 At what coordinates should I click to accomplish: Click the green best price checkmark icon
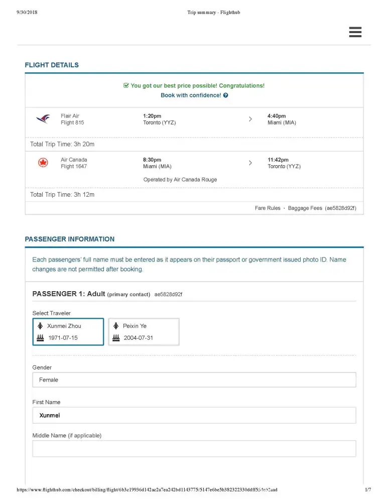pos(126,86)
